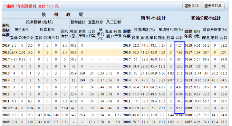Click the 1.51 employee stock bonus cell
The height and width of the screenshot is (126, 232).
(118, 115)
